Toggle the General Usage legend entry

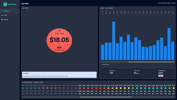(x=105, y=64)
